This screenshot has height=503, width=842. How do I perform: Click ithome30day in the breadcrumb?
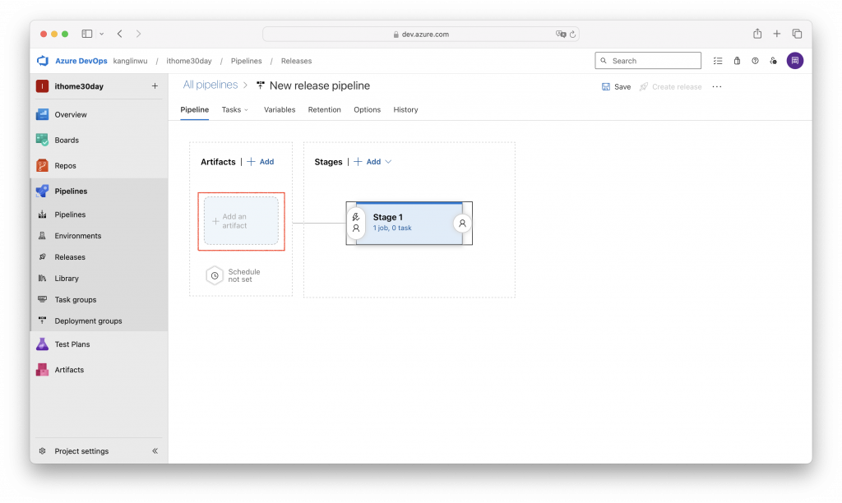click(x=189, y=61)
